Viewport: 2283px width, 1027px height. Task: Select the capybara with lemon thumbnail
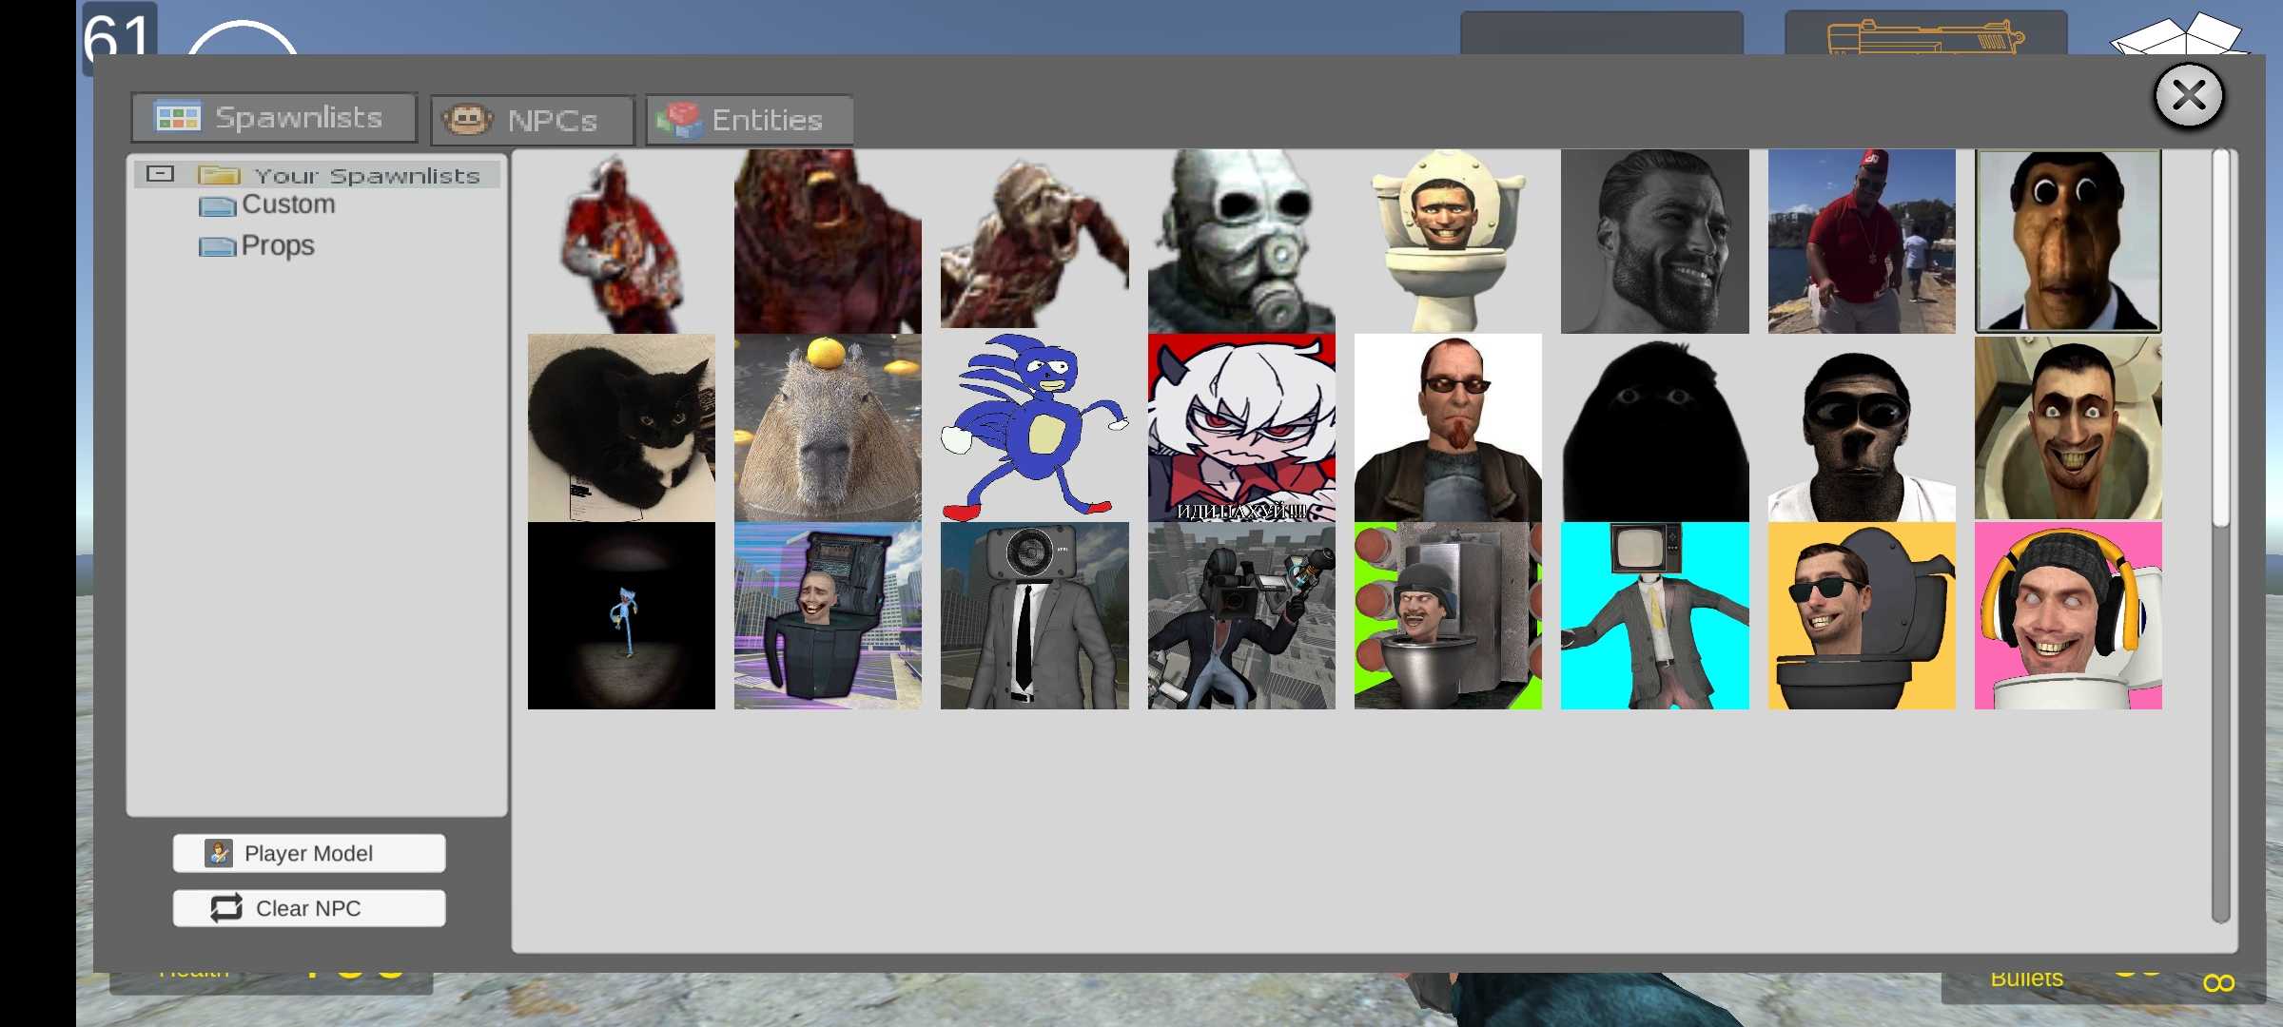point(829,426)
